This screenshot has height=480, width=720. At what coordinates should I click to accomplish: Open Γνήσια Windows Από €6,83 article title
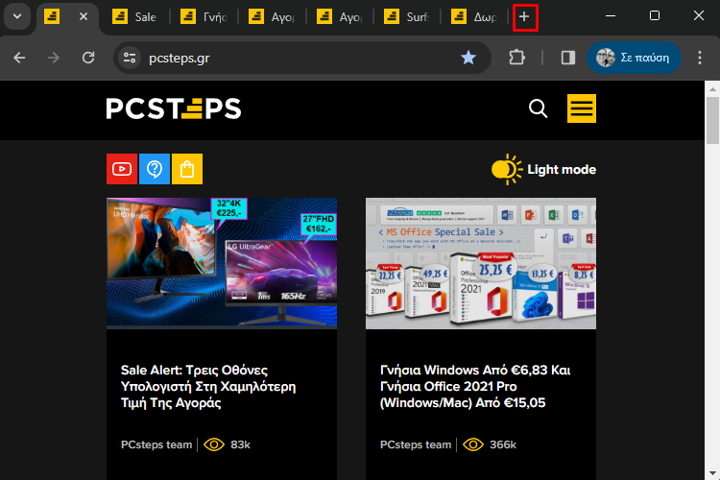tap(475, 386)
